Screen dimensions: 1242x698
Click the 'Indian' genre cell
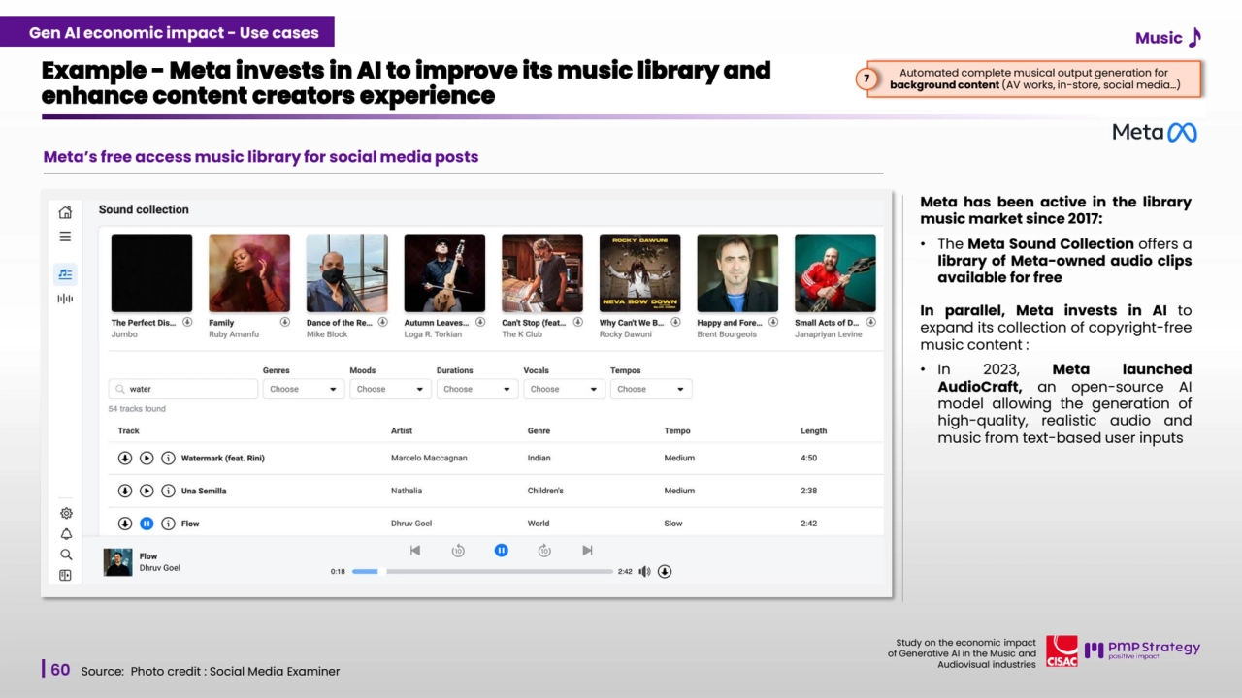click(x=539, y=458)
